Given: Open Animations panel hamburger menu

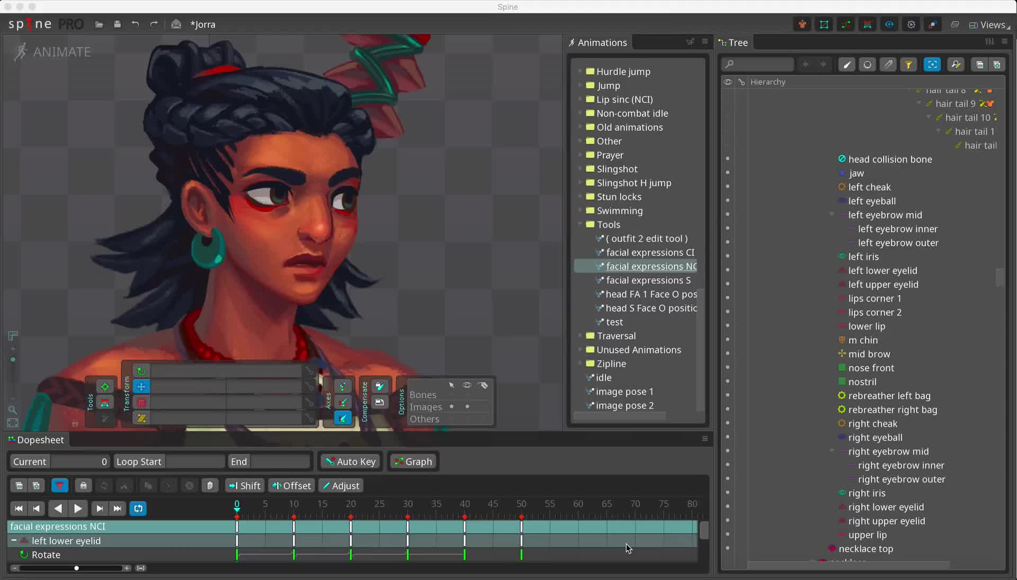Looking at the screenshot, I should (704, 41).
